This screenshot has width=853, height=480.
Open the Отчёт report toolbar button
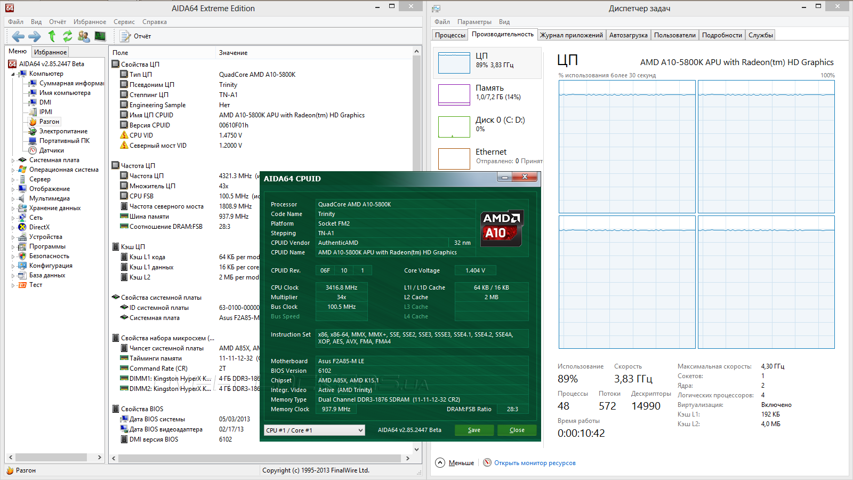coord(136,36)
